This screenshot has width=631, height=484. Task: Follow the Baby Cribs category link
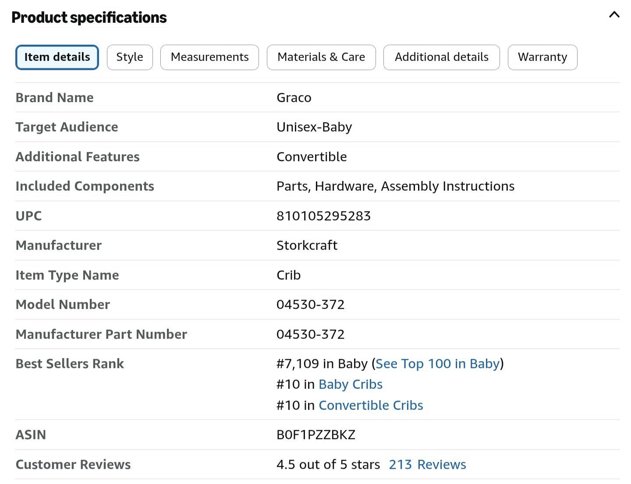351,384
